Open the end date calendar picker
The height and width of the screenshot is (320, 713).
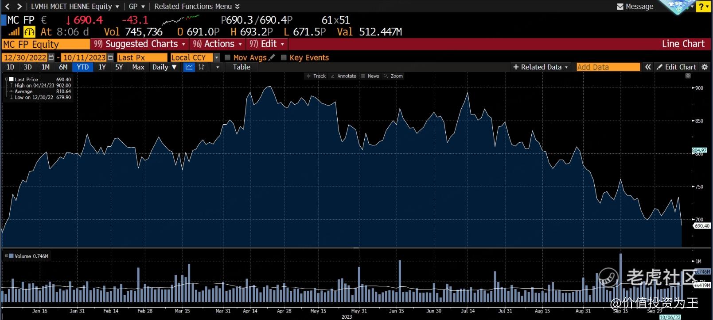(x=110, y=57)
